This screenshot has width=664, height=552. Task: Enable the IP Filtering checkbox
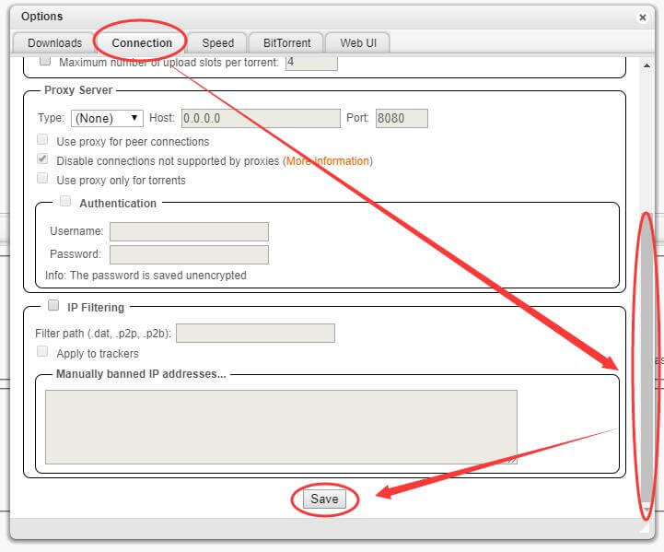coord(53,306)
